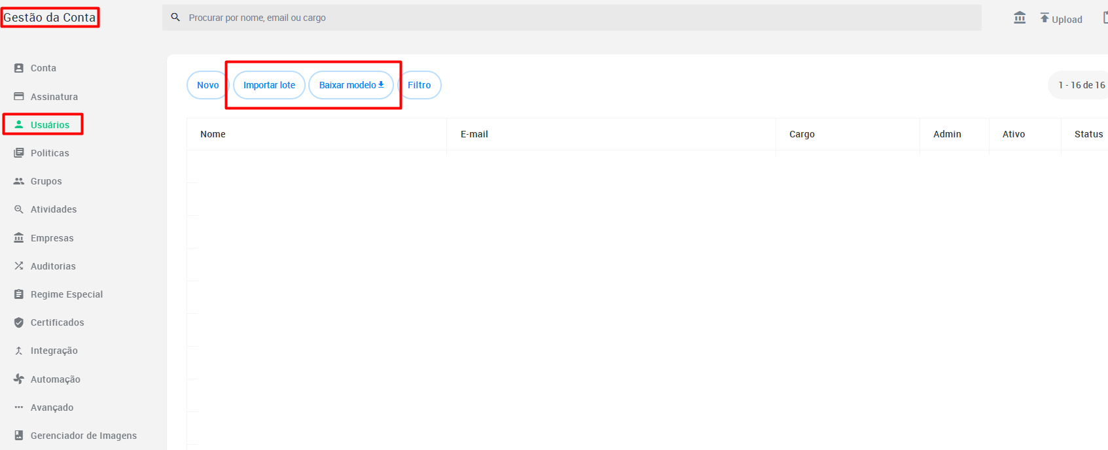Open Auditorias page
1108x450 pixels.
coord(53,266)
